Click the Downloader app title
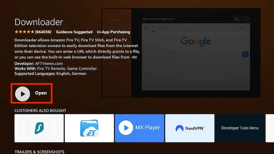Image resolution: width=274 pixels, height=154 pixels. [39, 22]
